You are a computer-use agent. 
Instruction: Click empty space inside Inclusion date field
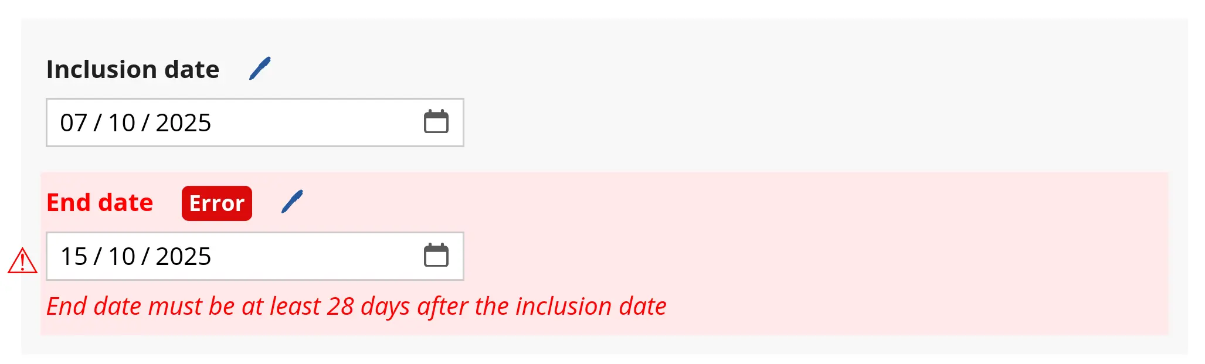pyautogui.click(x=317, y=123)
